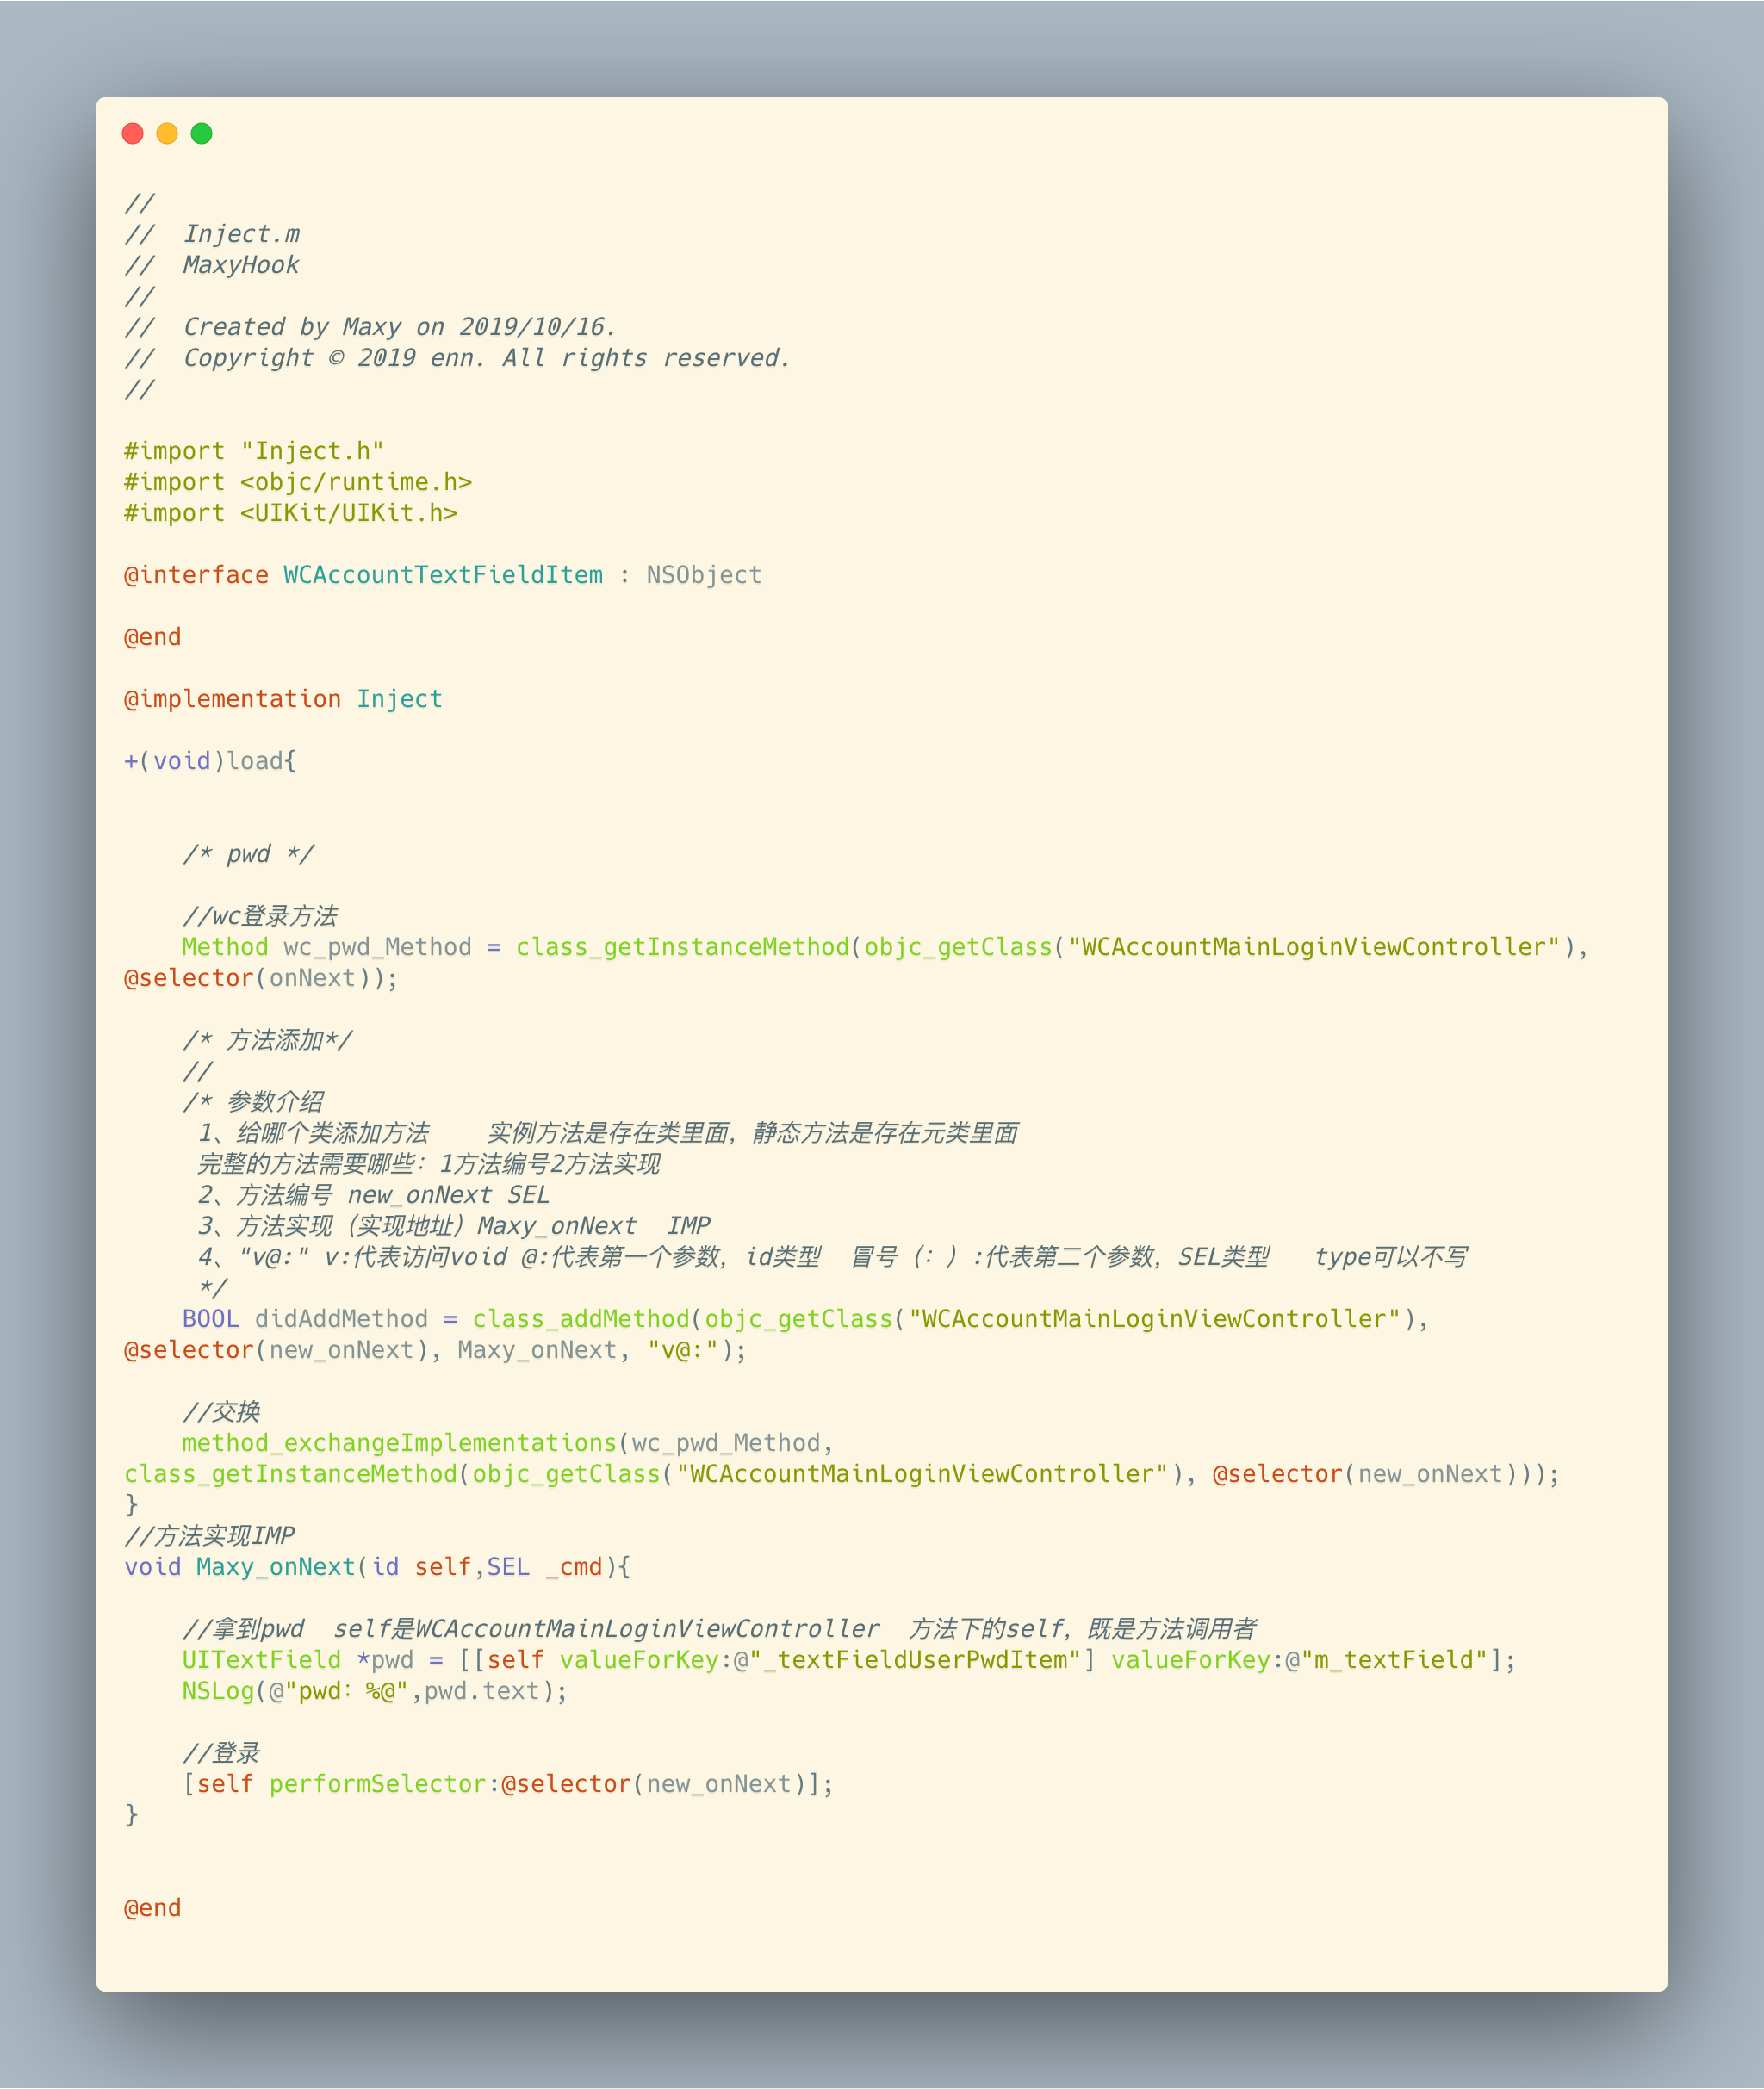Click the UITextField *pwd declaration

click(x=297, y=1659)
